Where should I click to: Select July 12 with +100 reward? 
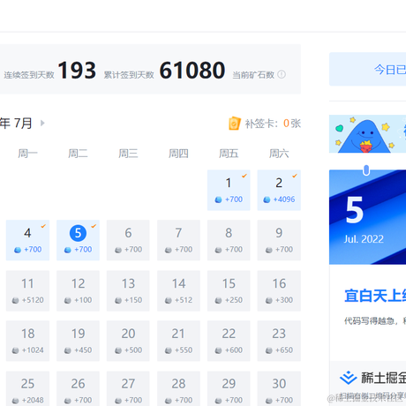coord(78,291)
